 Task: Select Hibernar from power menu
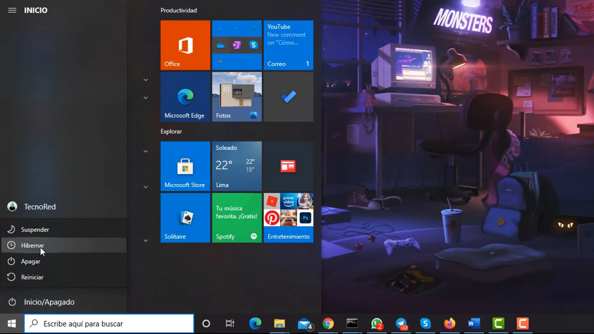63,245
